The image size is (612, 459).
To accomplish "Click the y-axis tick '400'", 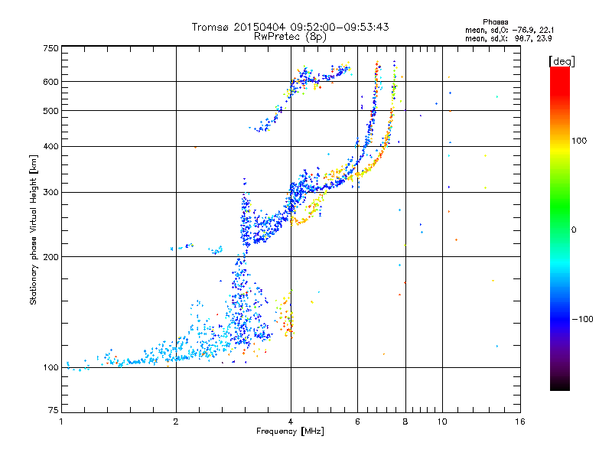I will [50, 146].
